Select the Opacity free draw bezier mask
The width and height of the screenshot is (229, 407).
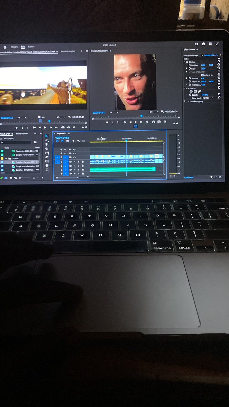click(199, 91)
